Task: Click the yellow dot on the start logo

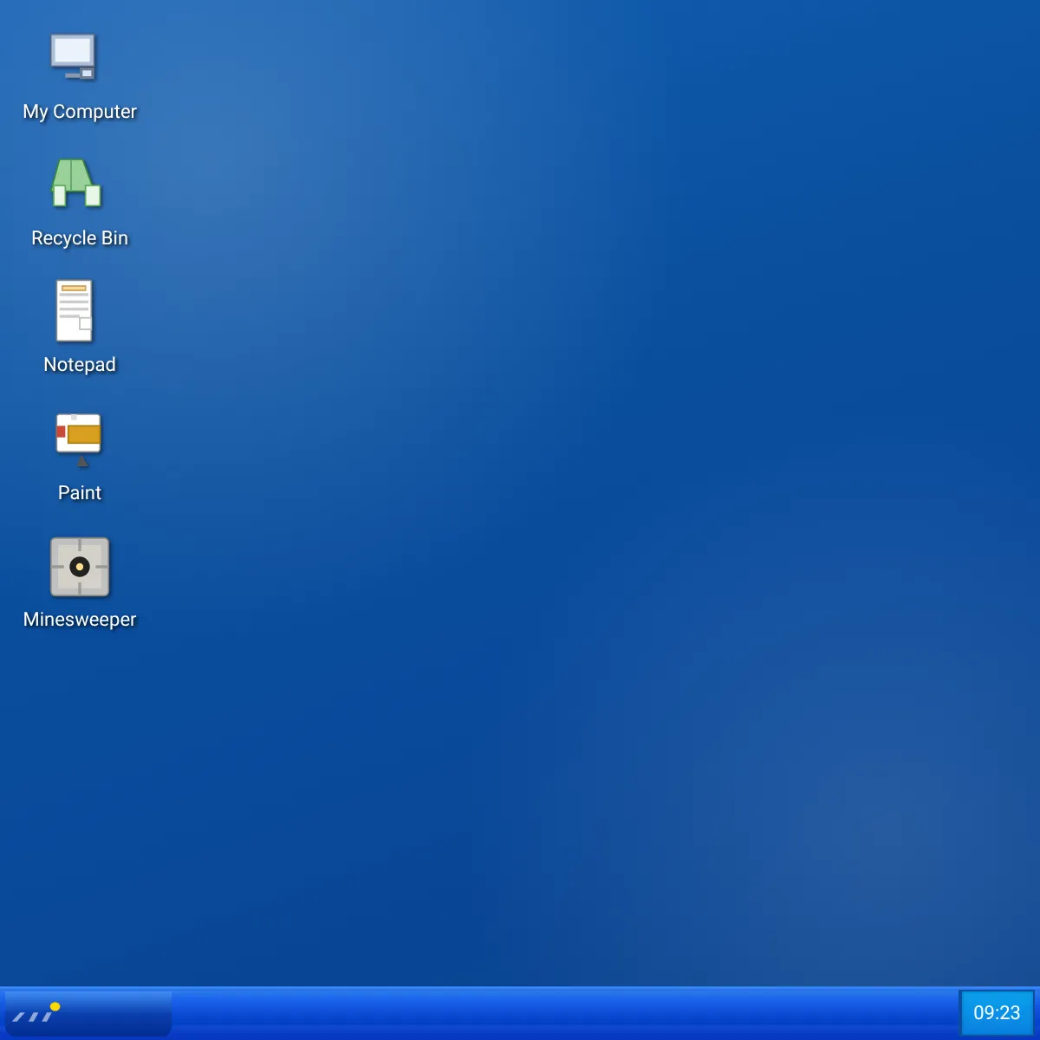Action: 55,1006
